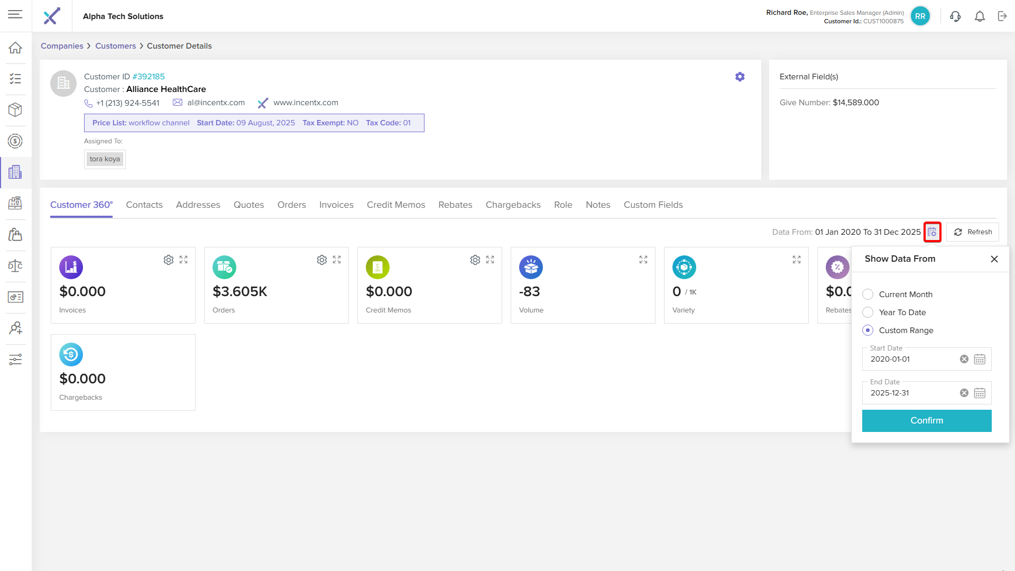Viewport: 1015px width, 571px height.
Task: Expand the Orders card view
Action: point(337,260)
